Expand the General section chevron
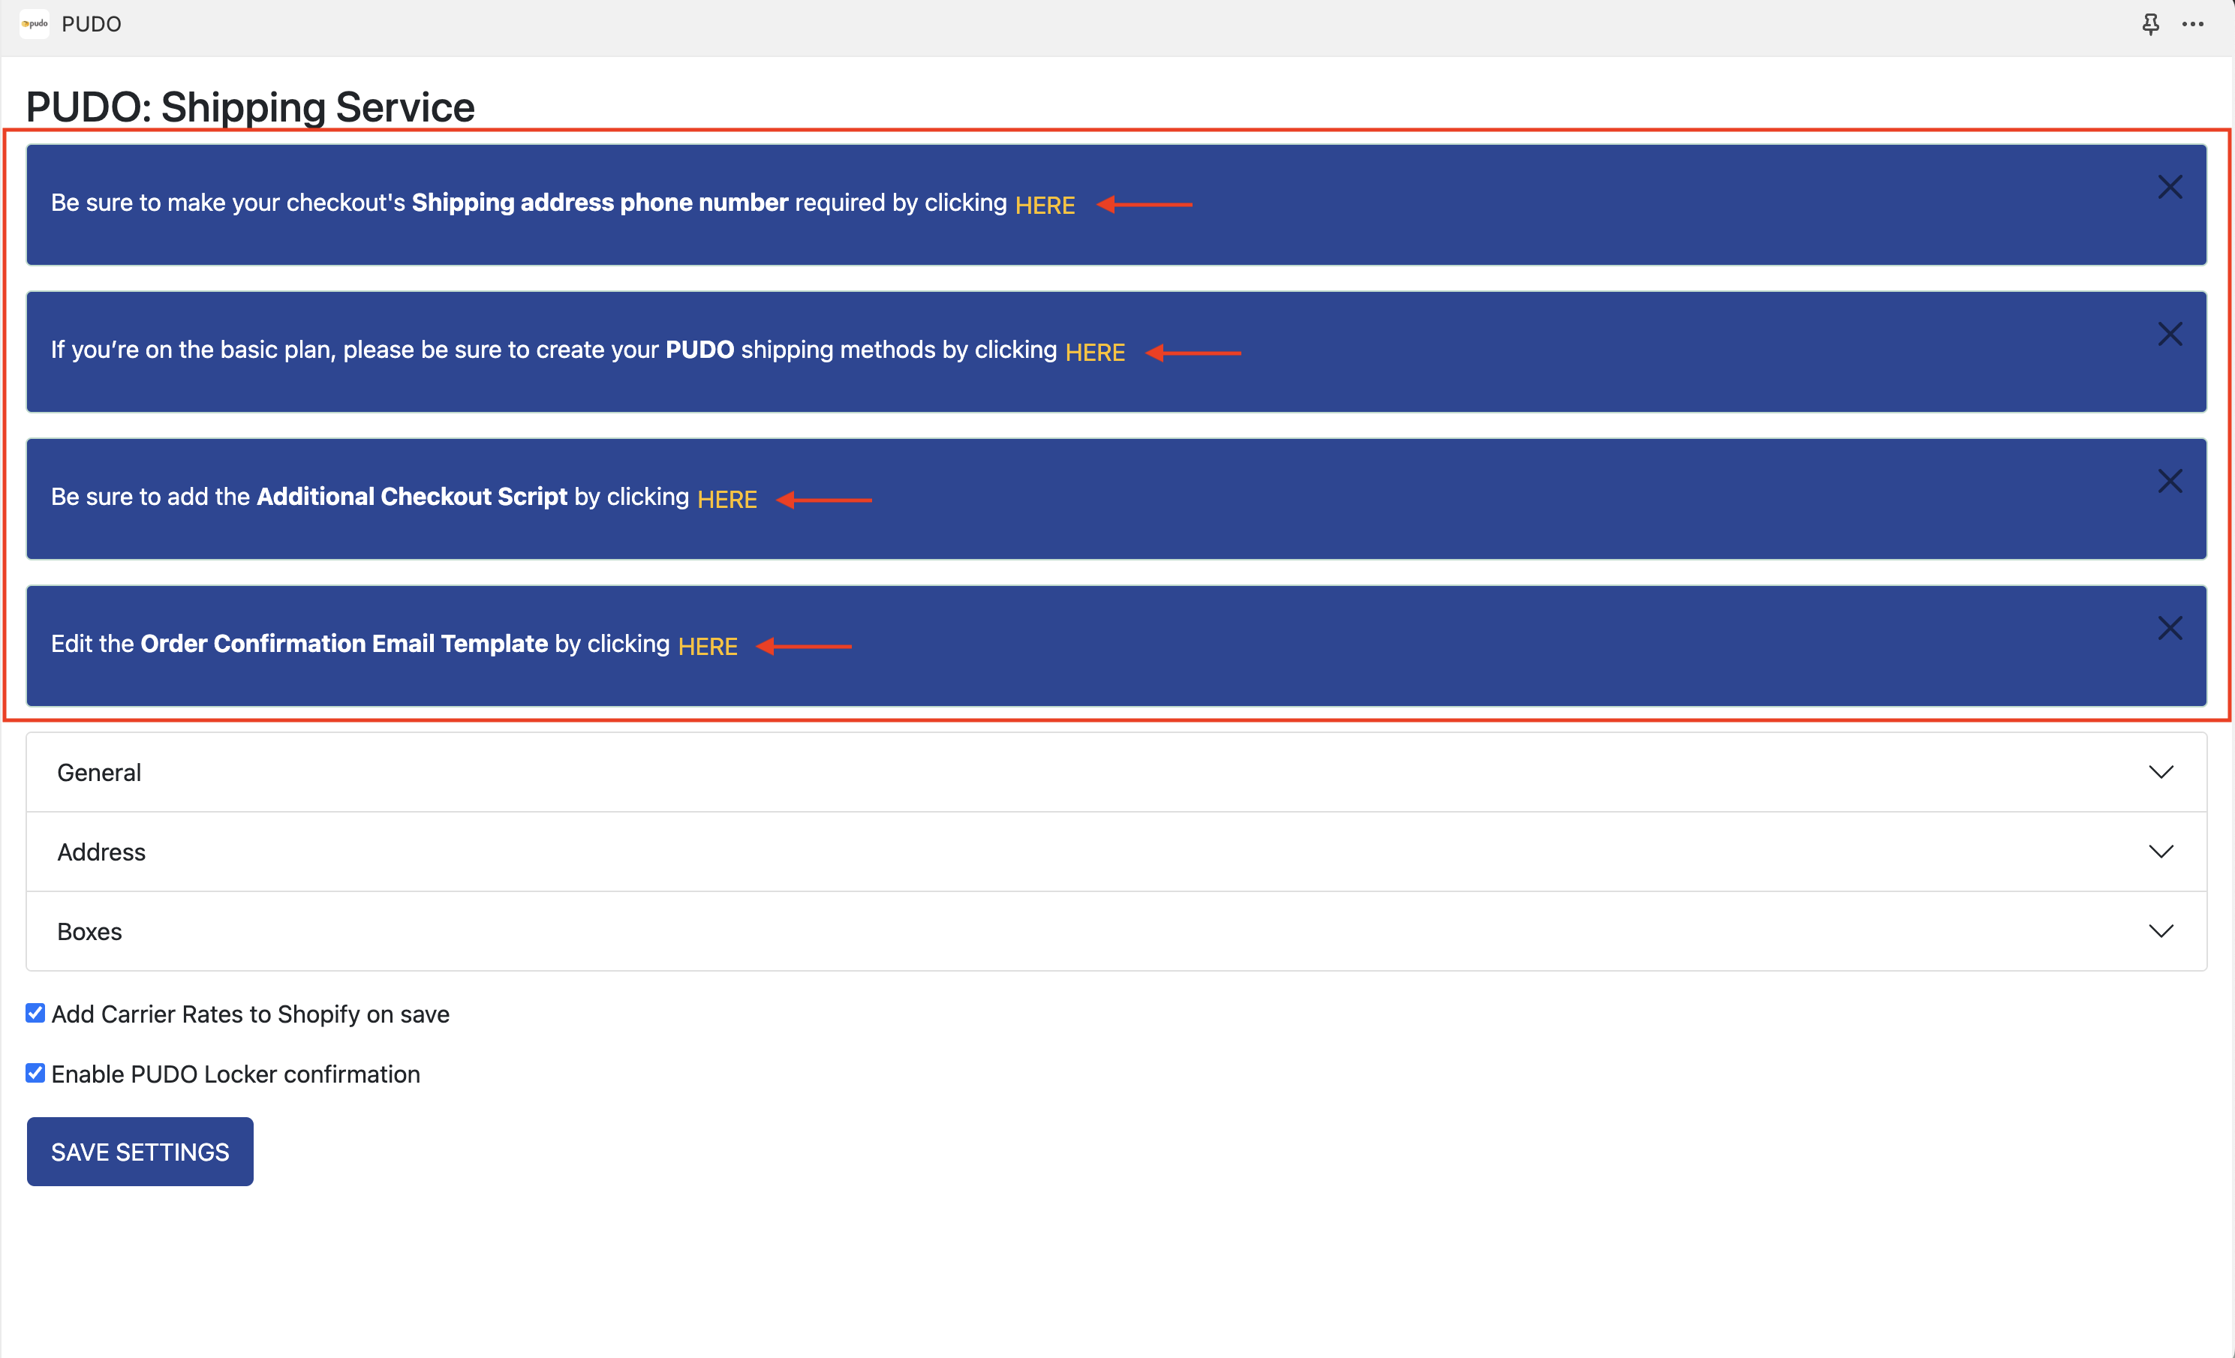The image size is (2235, 1358). 2161,772
